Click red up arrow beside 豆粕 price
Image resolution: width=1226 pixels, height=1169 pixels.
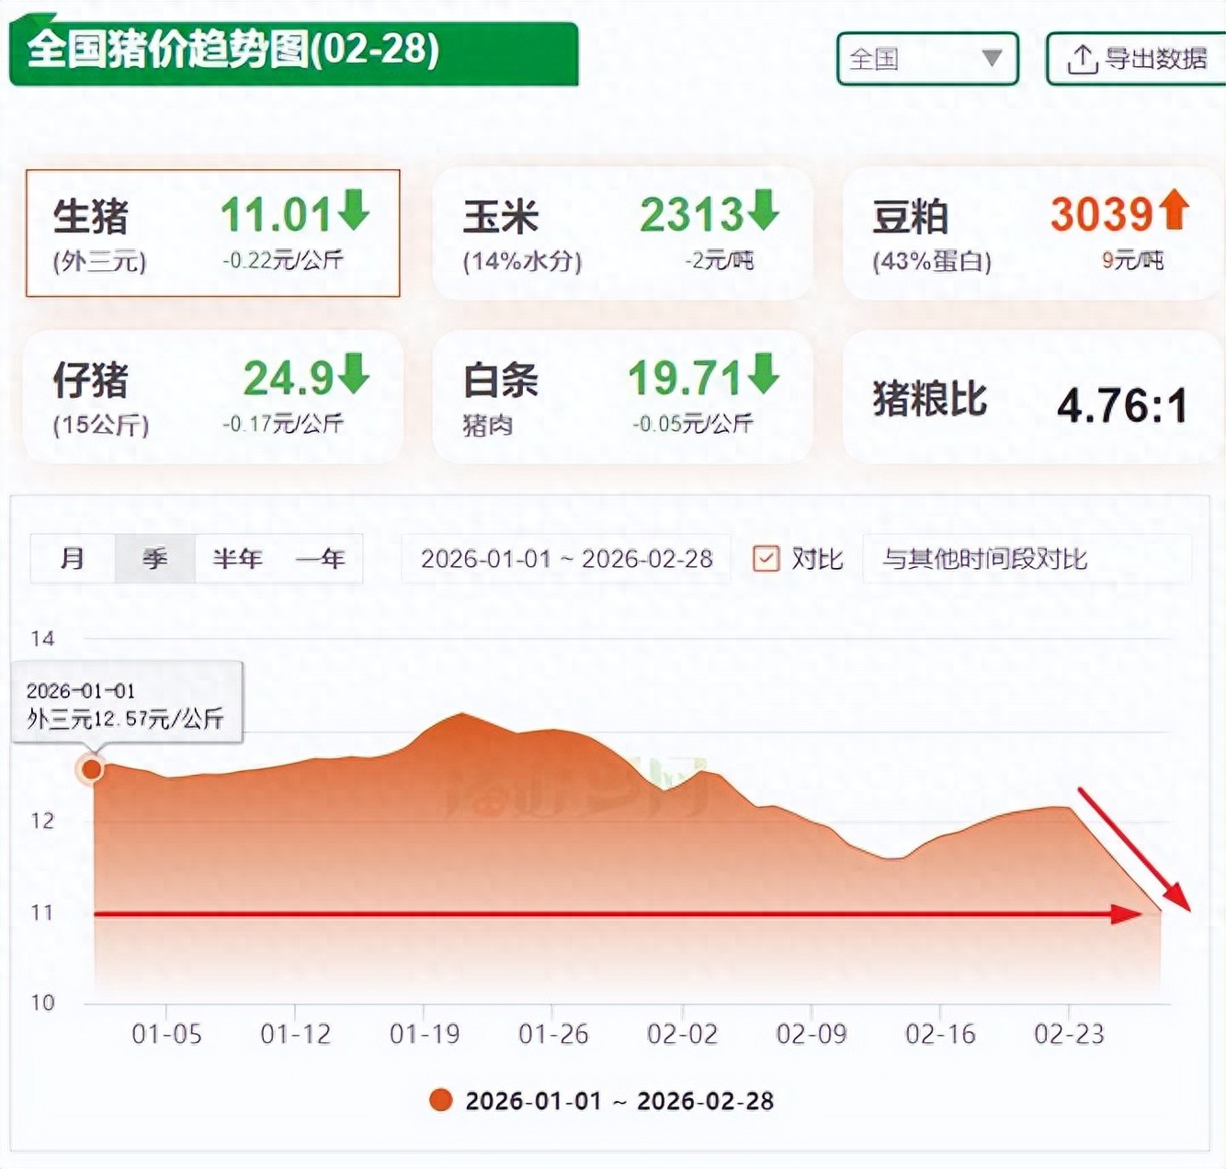[x=1174, y=210]
